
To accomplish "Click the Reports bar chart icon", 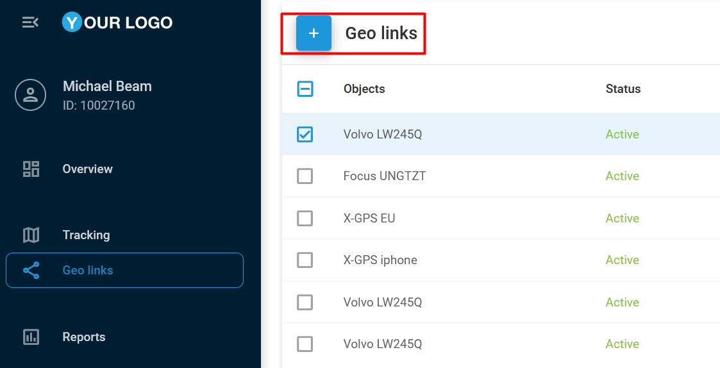I will coord(31,337).
